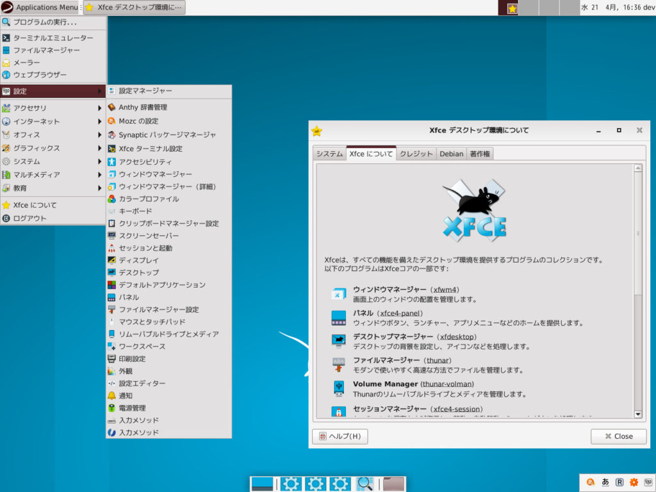656x492 pixels.
Task: Switch to the Debian tab
Action: click(451, 154)
